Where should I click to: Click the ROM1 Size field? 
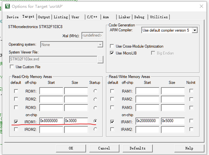click(76, 91)
